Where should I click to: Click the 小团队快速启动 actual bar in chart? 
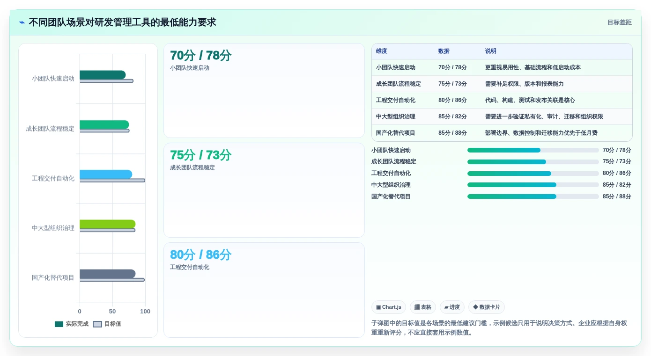click(x=103, y=75)
